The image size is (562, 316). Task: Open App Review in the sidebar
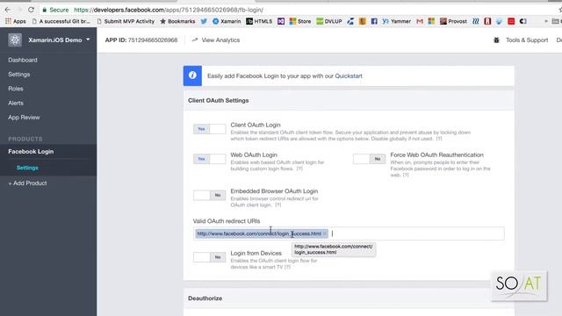click(24, 117)
